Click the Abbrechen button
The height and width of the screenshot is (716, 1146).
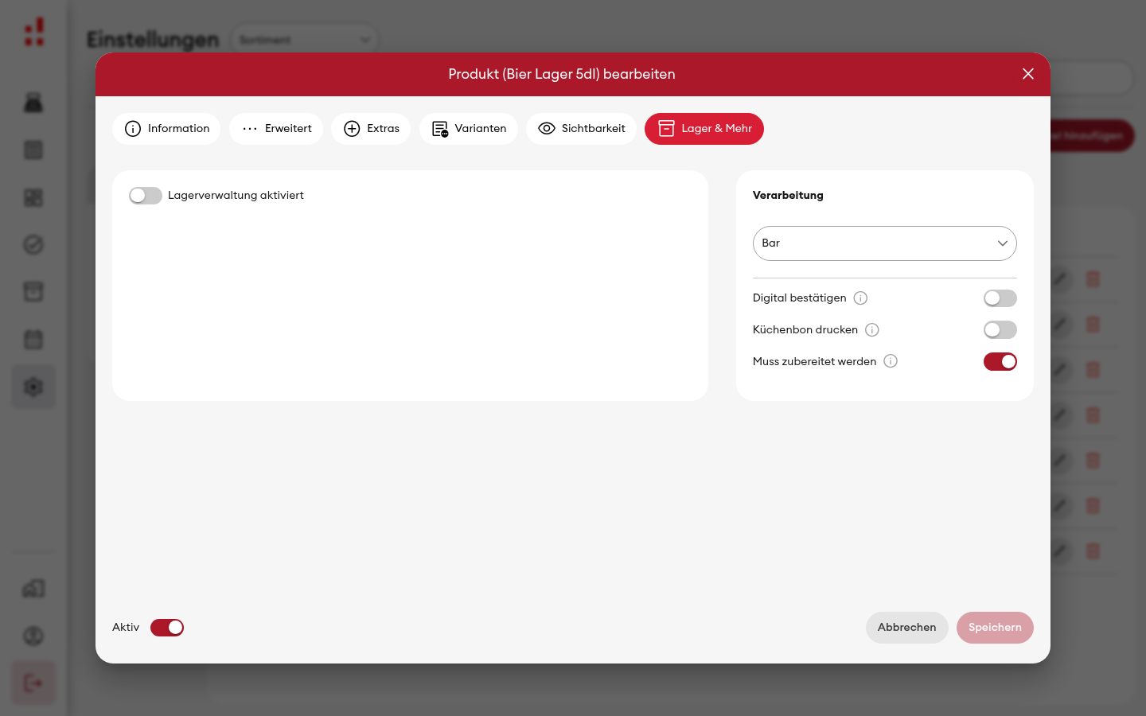(907, 628)
